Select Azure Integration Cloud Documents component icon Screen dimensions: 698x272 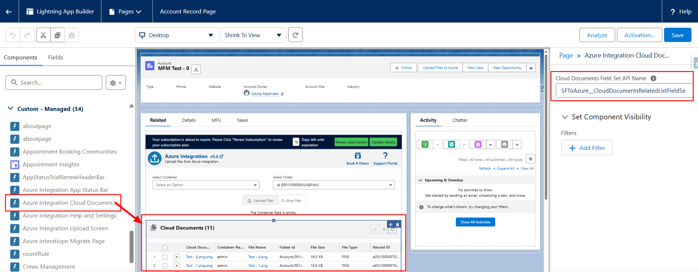15,203
